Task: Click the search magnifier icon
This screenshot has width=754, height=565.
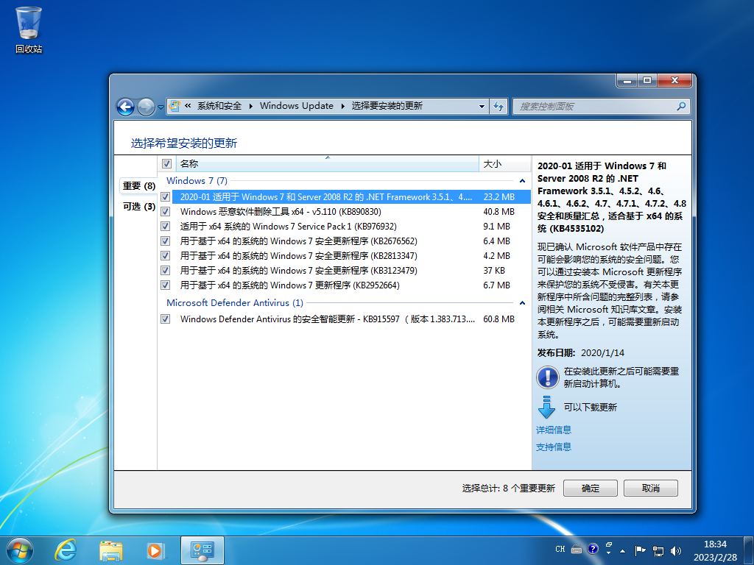Action: click(x=681, y=106)
